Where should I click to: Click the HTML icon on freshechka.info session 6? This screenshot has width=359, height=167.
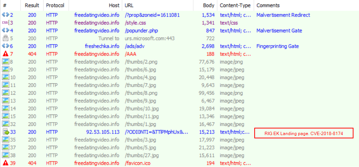[6, 46]
